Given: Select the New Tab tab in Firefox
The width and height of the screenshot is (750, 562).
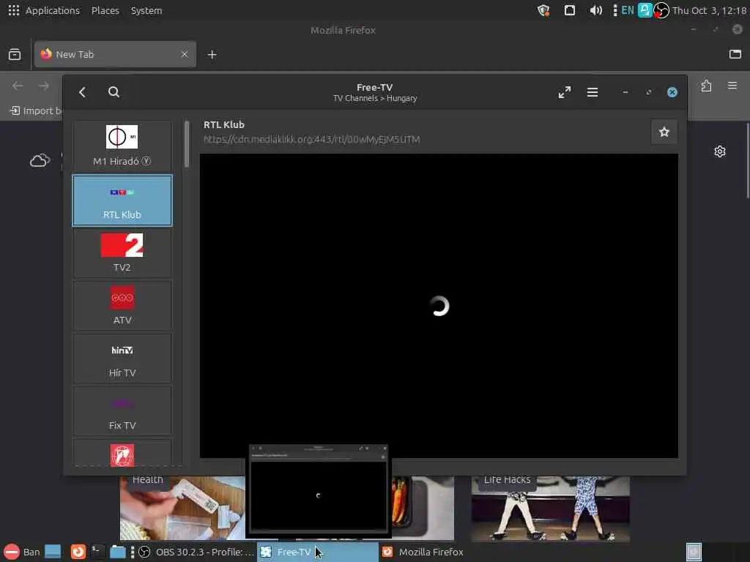Looking at the screenshot, I should tap(115, 54).
